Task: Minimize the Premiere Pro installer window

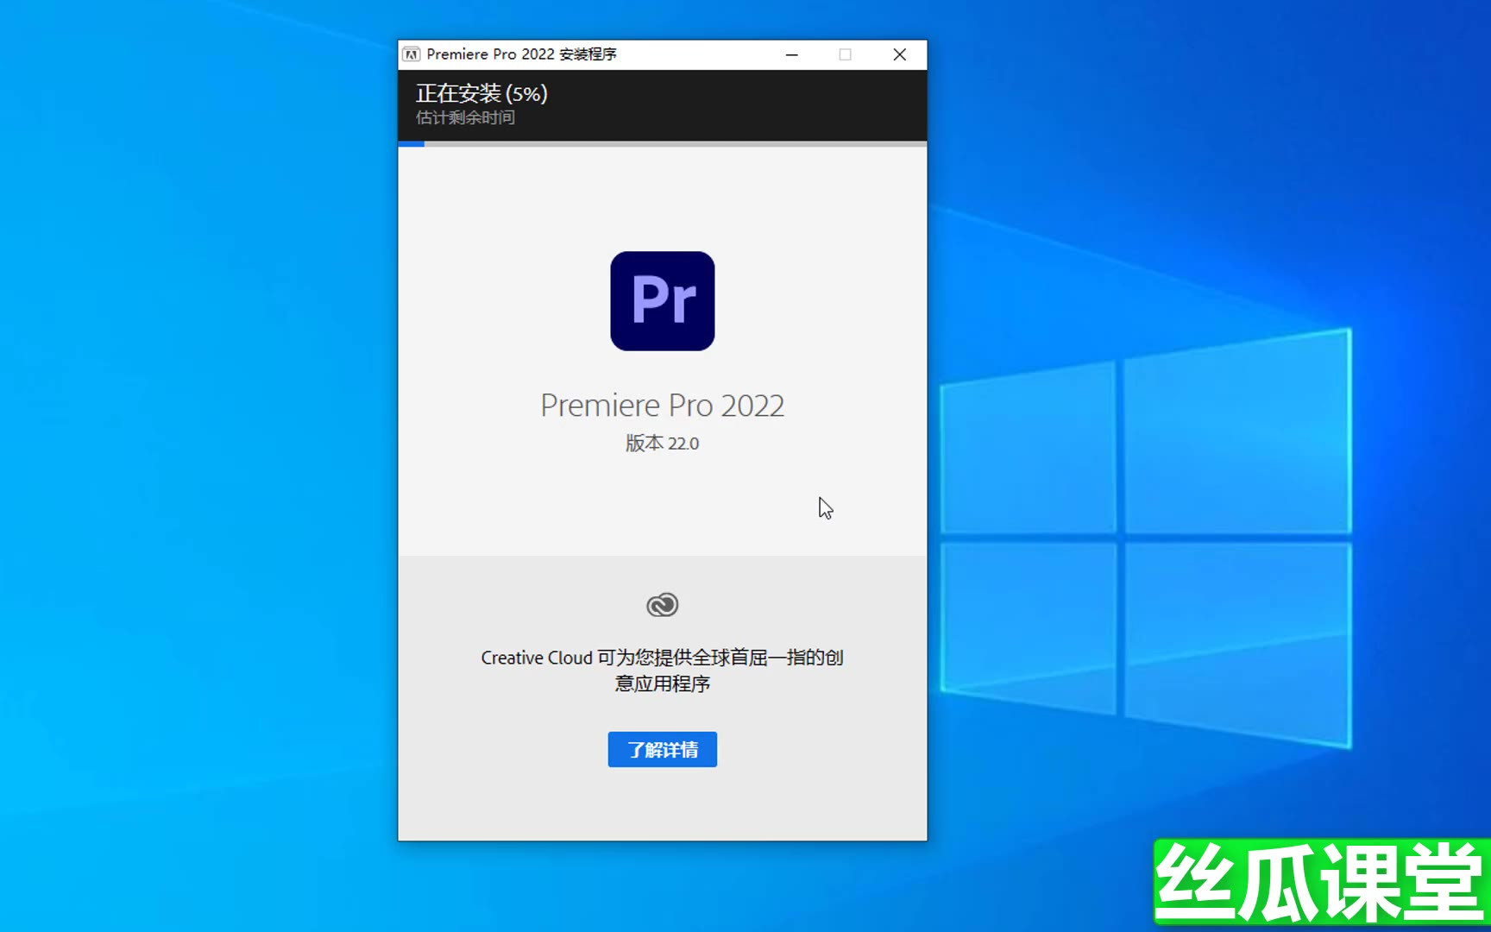Action: tap(791, 54)
